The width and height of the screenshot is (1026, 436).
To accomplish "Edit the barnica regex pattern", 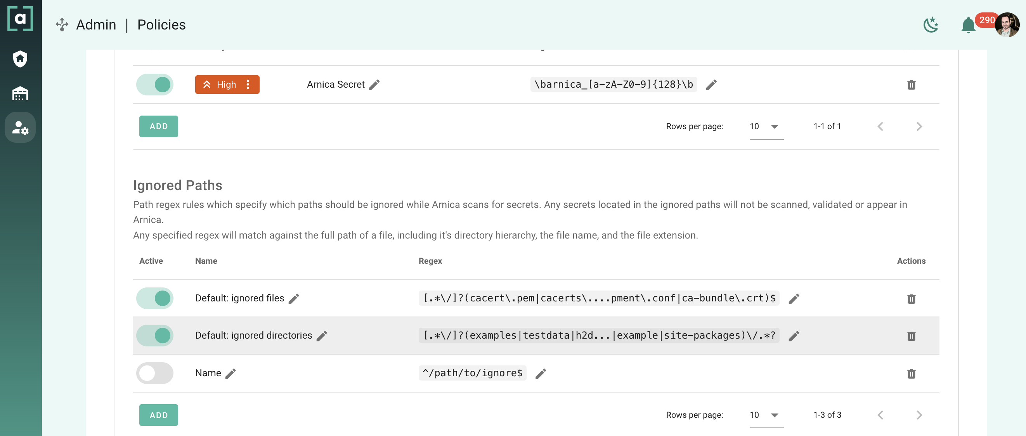I will [x=711, y=85].
